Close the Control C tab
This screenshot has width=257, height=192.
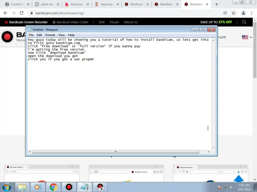28,4
